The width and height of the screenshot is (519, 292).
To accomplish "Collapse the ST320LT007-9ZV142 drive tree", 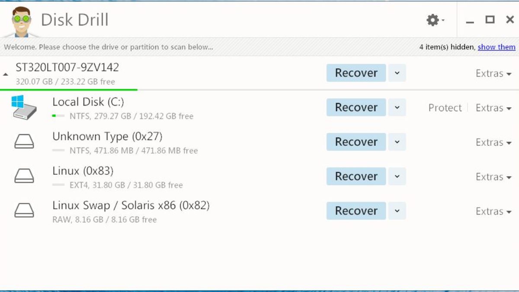I will click(x=6, y=74).
